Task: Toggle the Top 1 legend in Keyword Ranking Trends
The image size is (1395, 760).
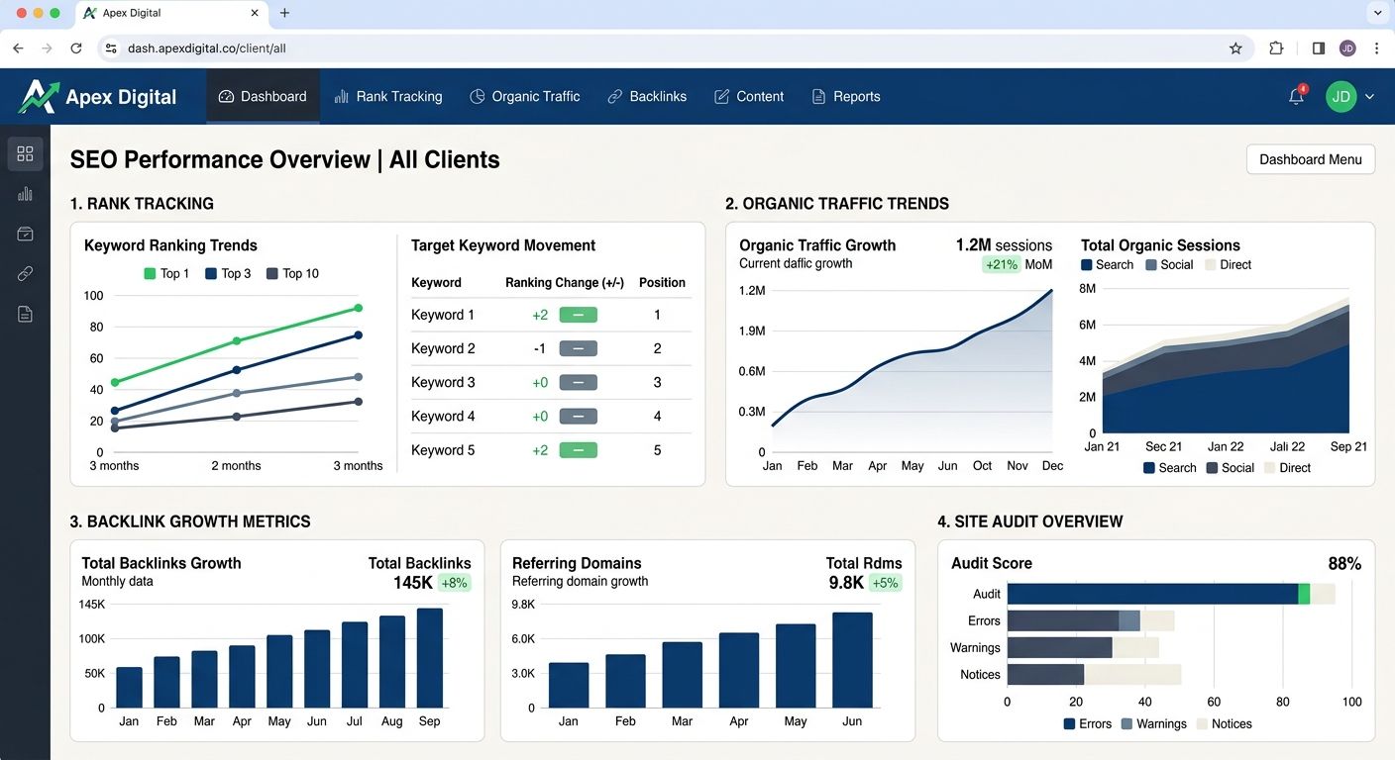Action: click(165, 273)
